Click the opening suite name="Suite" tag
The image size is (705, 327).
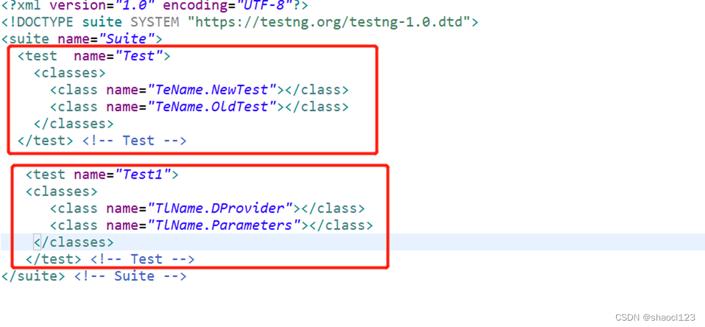click(x=82, y=38)
